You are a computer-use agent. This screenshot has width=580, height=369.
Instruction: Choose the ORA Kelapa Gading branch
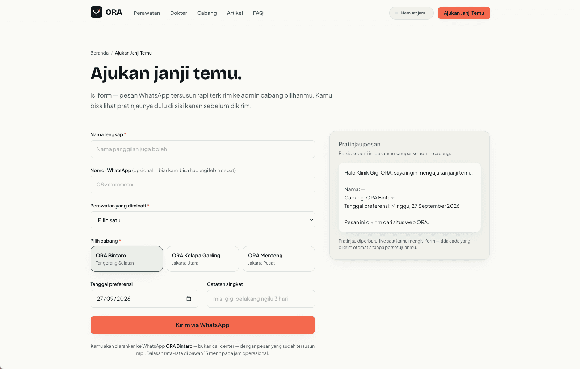pos(202,259)
